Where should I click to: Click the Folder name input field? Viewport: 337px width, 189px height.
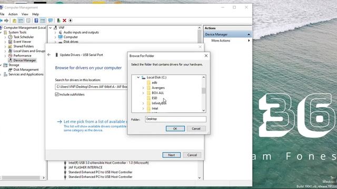point(175,119)
